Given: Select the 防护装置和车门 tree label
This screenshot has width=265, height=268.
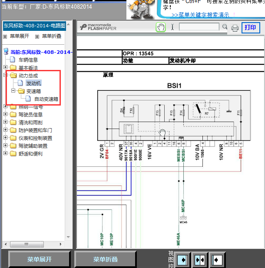Looking at the screenshot, I should coord(35,130).
